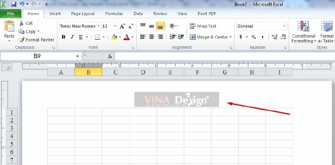Open the Times New Roman font dropdown
The image size is (335, 165).
pyautogui.click(x=99, y=26)
